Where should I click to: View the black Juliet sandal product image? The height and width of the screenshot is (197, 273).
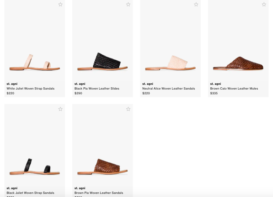click(x=35, y=167)
